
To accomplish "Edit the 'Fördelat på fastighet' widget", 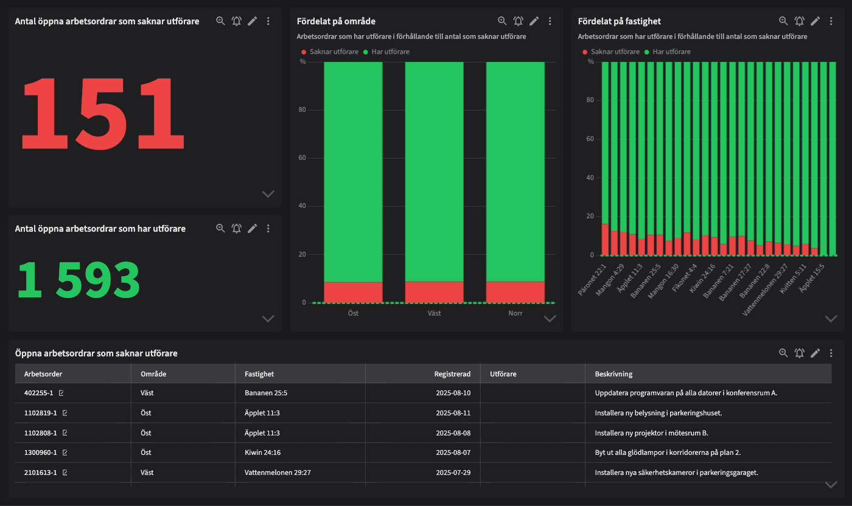I will pyautogui.click(x=815, y=21).
